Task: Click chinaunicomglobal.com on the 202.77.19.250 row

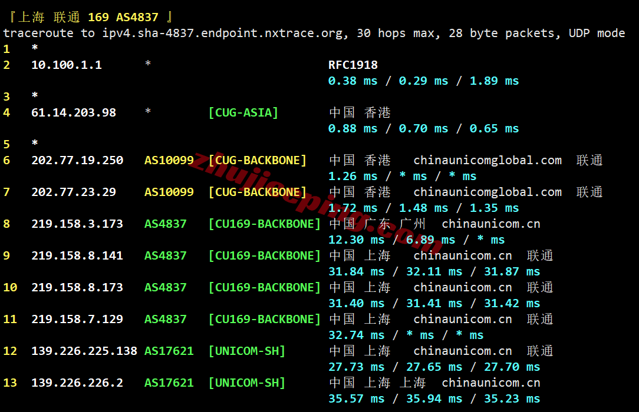Action: point(488,160)
